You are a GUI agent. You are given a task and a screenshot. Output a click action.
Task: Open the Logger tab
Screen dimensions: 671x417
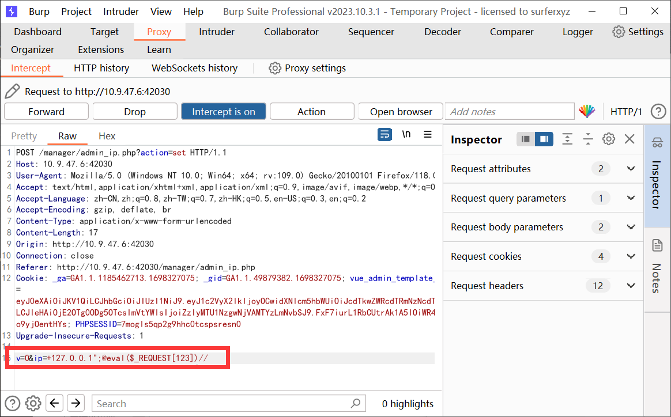click(x=577, y=32)
